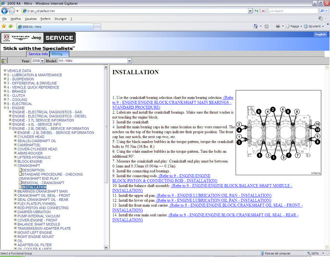Screen dimensions: 330x257
Task: Click the browser Back button
Action: (x=5, y=11)
